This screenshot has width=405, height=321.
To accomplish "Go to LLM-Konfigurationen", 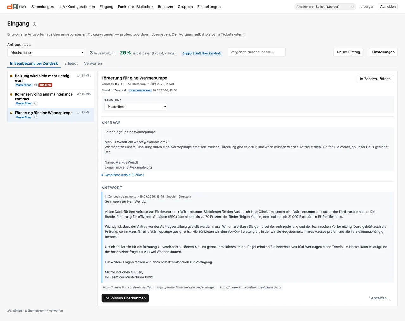I will [x=77, y=7].
